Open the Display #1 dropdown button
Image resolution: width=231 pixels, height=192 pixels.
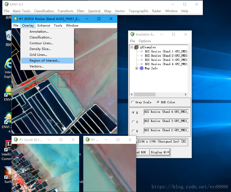[x=160, y=152]
